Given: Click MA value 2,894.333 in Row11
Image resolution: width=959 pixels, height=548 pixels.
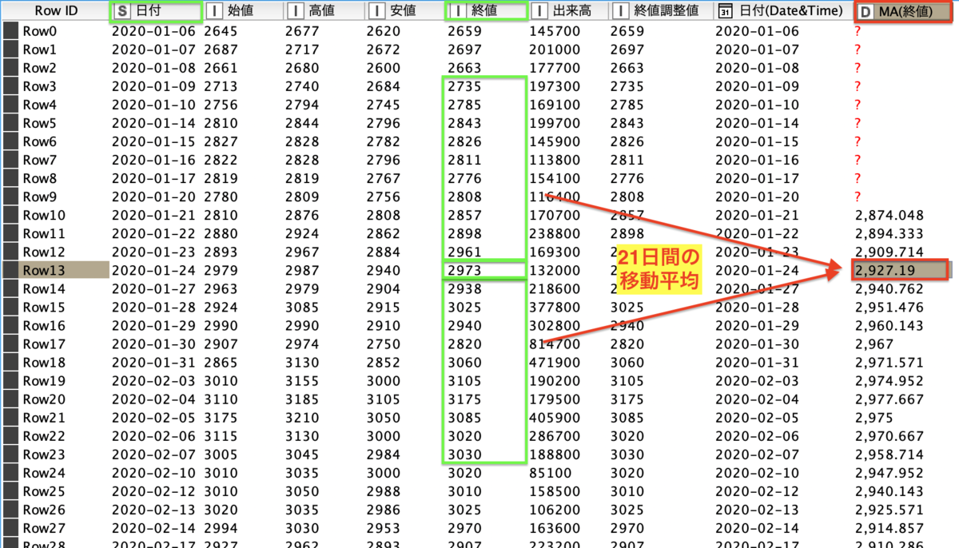Looking at the screenshot, I should (889, 233).
